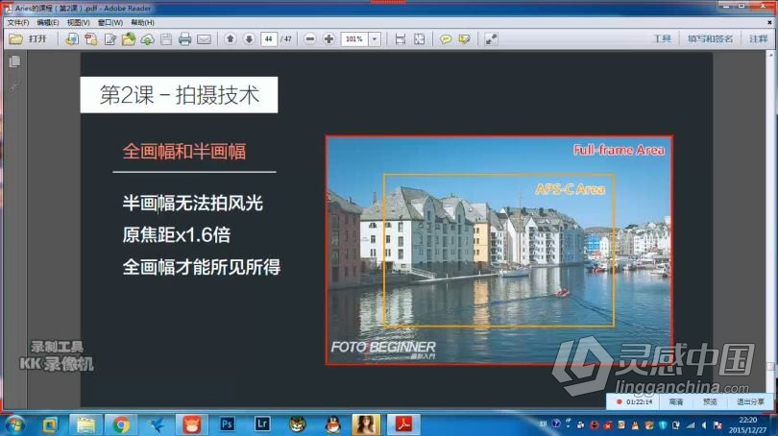Click the fit one full page icon
The image size is (778, 436).
point(420,38)
